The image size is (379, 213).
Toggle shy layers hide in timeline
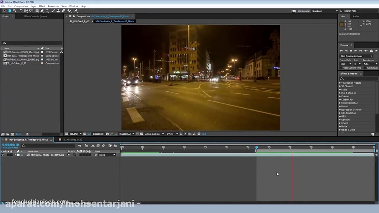pyautogui.click(x=93, y=146)
